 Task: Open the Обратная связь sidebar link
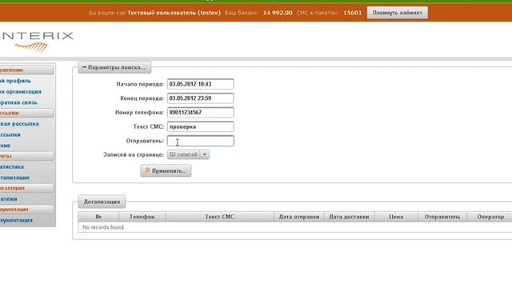click(18, 102)
